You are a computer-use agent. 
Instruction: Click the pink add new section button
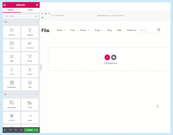107,57
